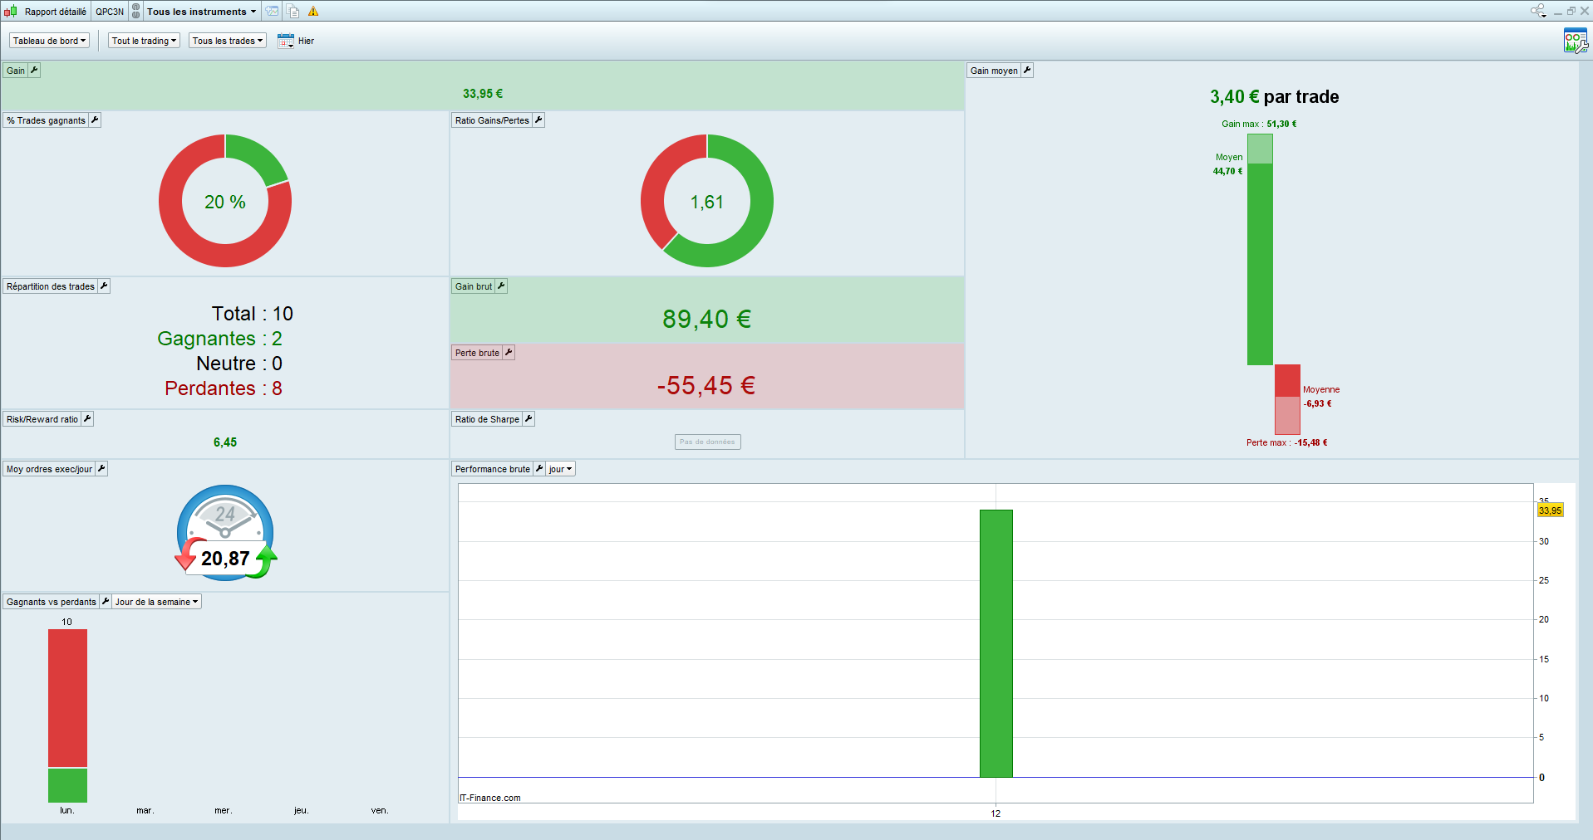The image size is (1593, 840).
Task: Click the red losing segment of Monday bar
Action: (67, 698)
